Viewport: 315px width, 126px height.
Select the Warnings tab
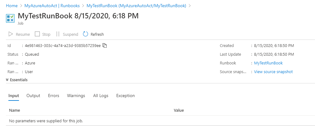point(76,96)
